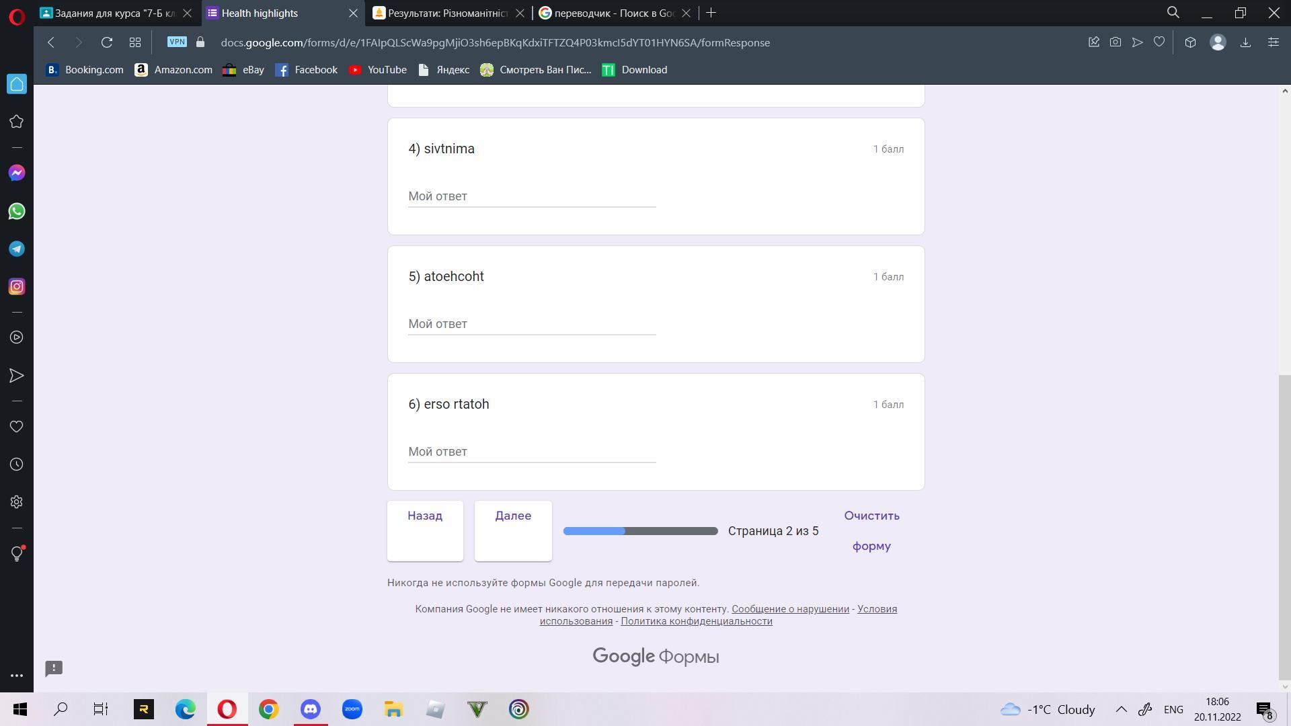Click the page progress bar
Image resolution: width=1291 pixels, height=726 pixels.
[640, 531]
